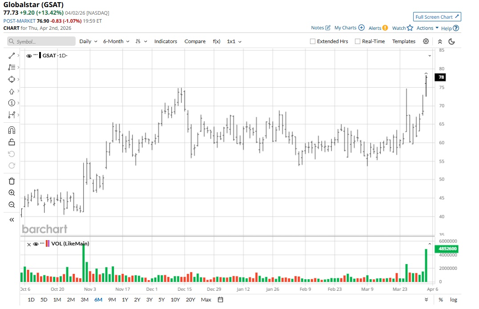Select the 1D time range
The height and width of the screenshot is (309, 479).
click(31, 300)
